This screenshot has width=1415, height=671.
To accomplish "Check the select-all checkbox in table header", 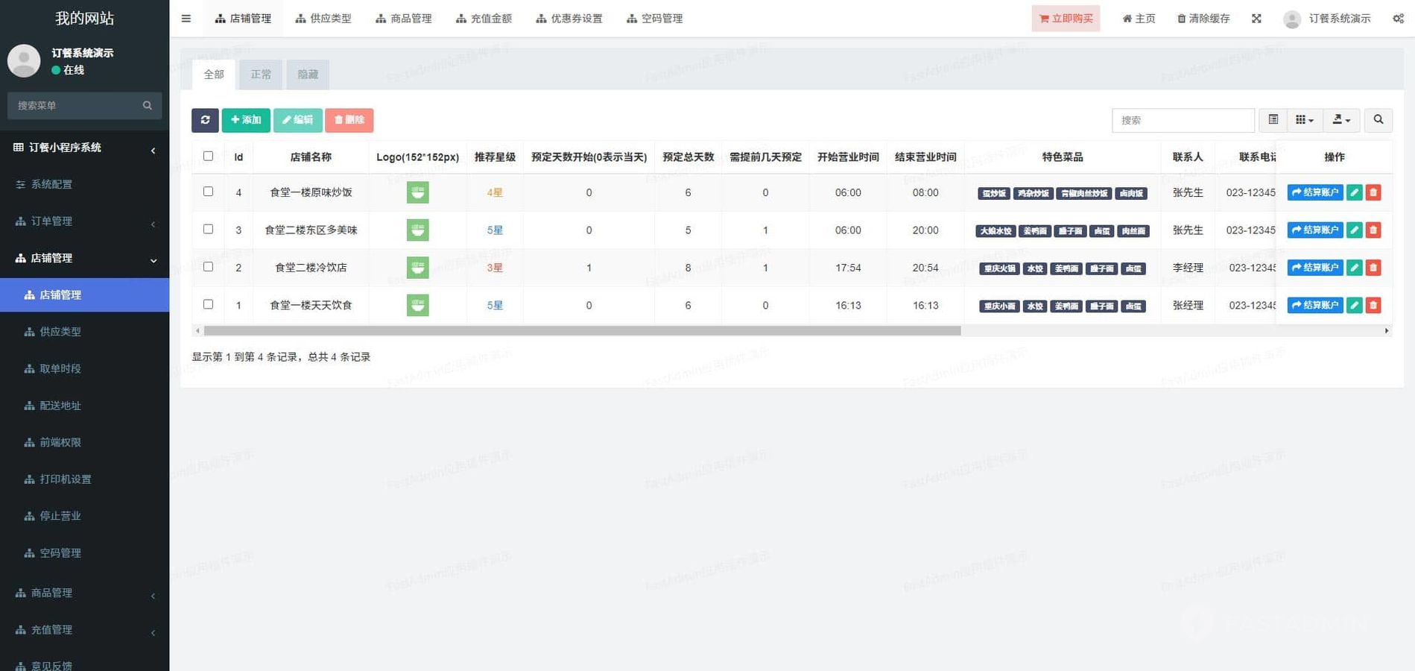I will click(208, 157).
